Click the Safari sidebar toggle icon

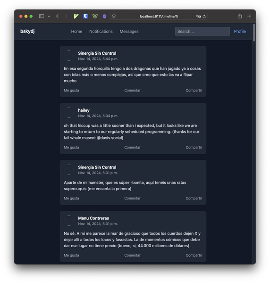pos(42,16)
